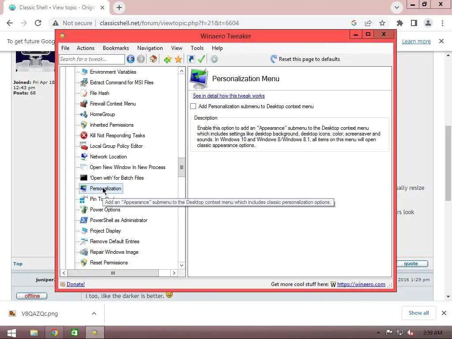Click Reset this page to defaults
452x339 pixels.
305,59
